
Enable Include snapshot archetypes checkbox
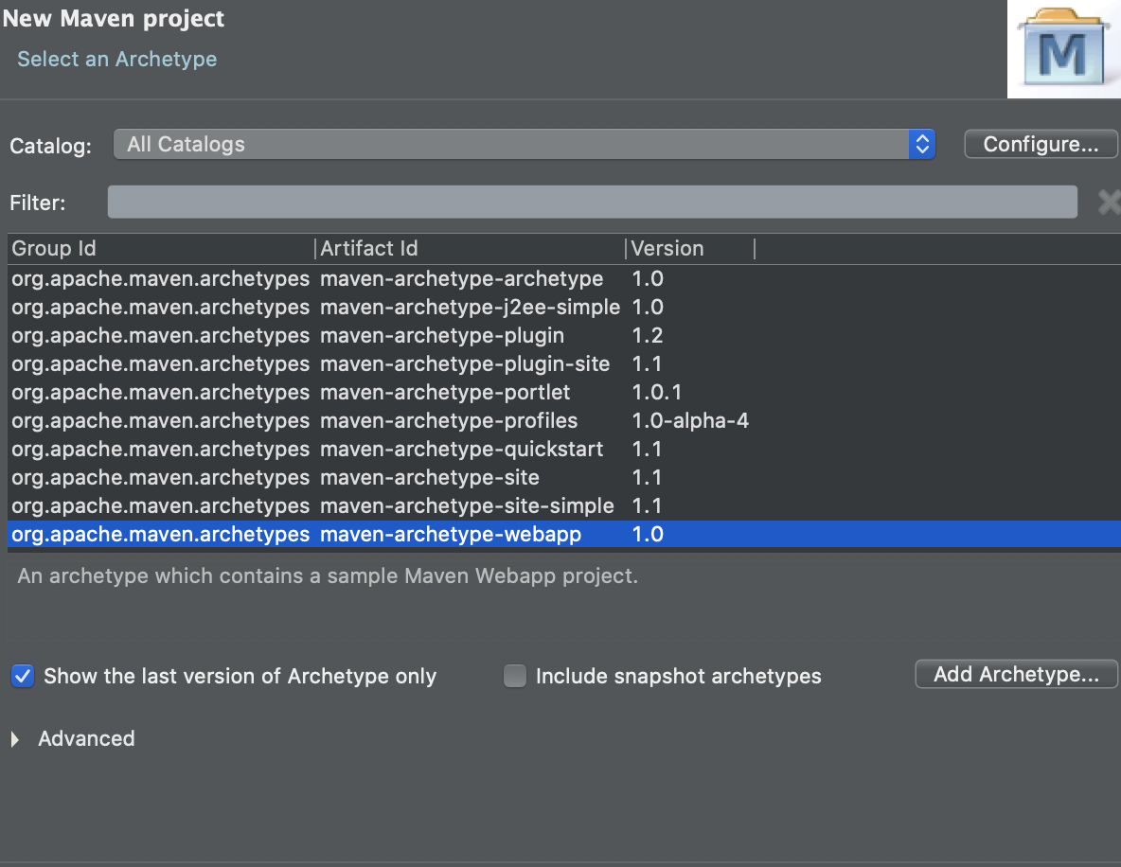click(x=515, y=676)
